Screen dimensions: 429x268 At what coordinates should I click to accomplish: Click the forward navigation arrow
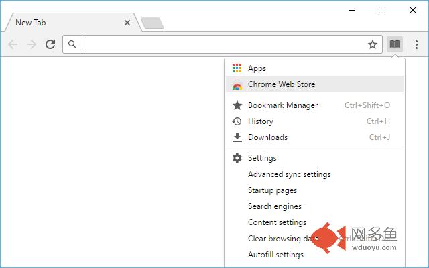pyautogui.click(x=32, y=44)
